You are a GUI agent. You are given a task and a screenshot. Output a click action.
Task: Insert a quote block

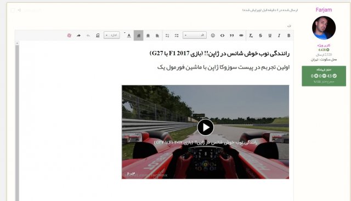click(x=231, y=36)
